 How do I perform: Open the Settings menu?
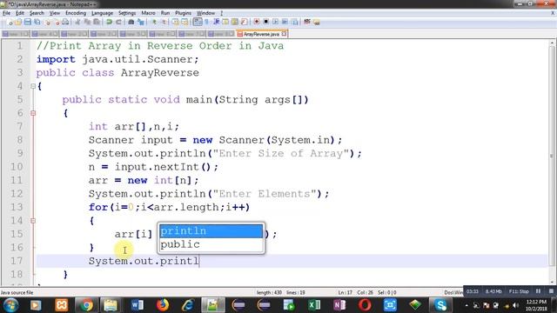(127, 13)
